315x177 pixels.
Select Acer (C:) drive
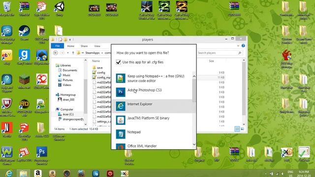tap(68, 114)
